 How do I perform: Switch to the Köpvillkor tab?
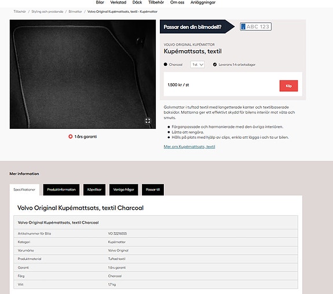pos(94,189)
